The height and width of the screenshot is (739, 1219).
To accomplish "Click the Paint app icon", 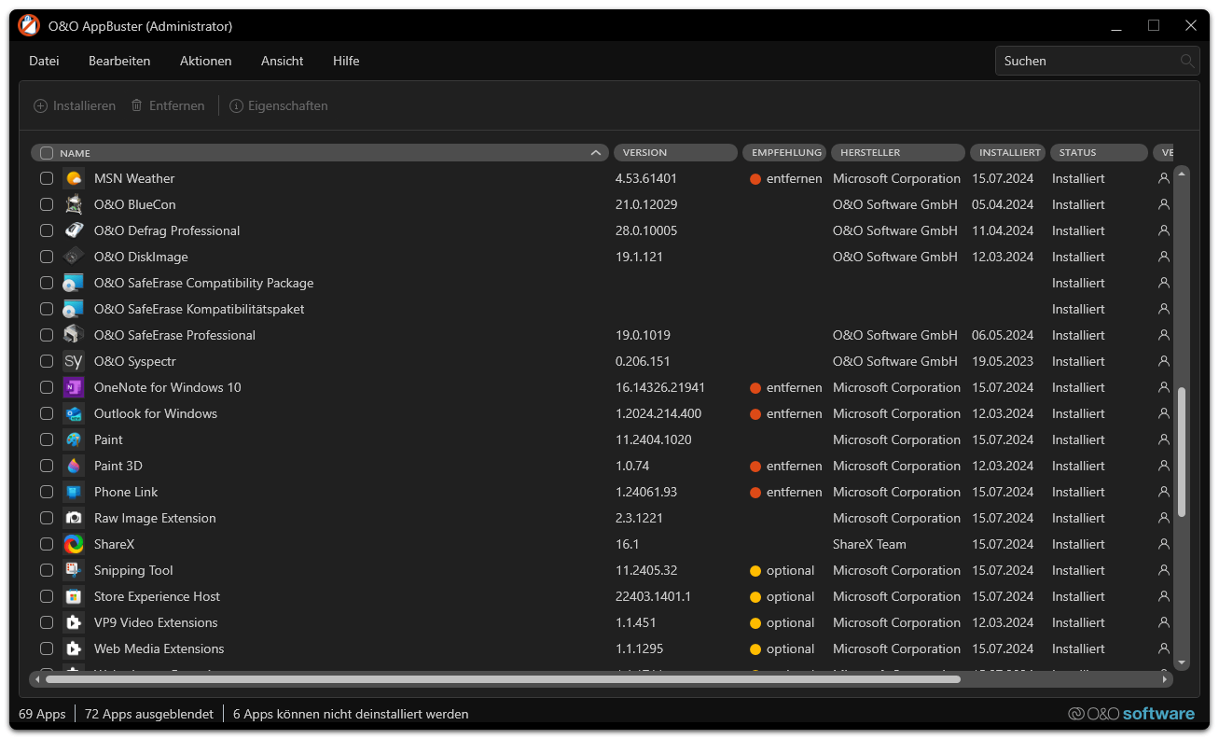I will (74, 439).
